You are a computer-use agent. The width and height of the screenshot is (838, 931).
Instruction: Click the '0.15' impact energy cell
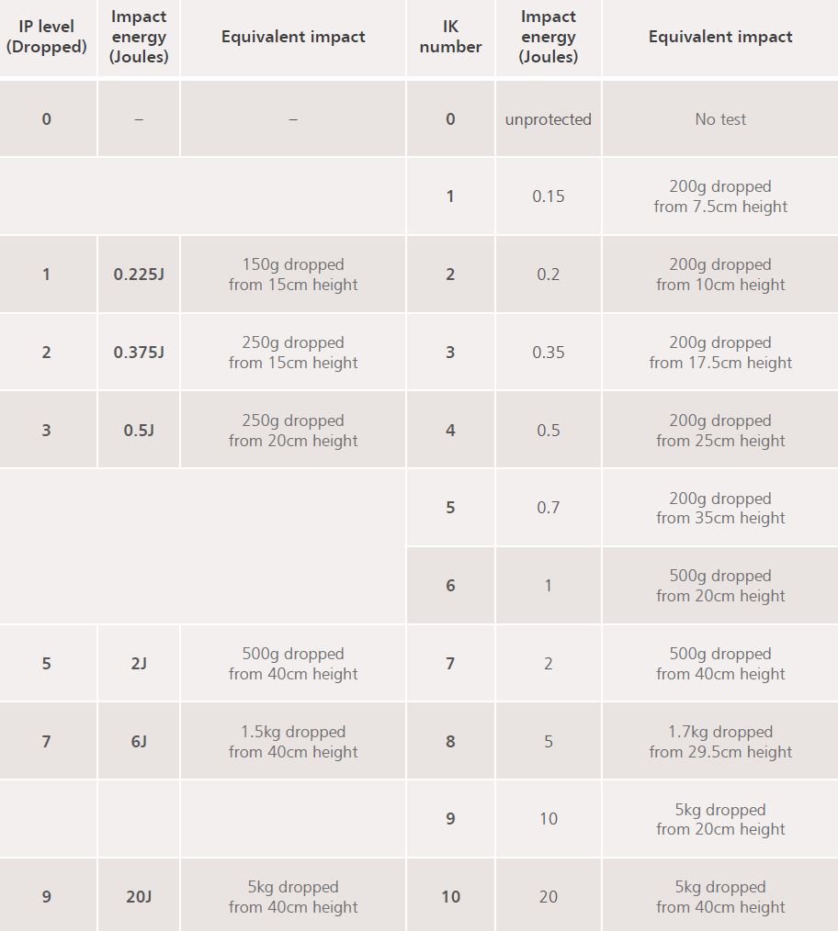pyautogui.click(x=548, y=196)
